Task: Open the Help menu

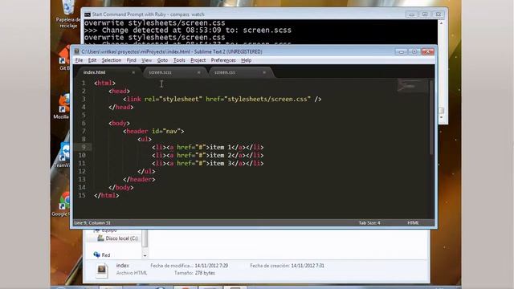Action: [x=247, y=60]
